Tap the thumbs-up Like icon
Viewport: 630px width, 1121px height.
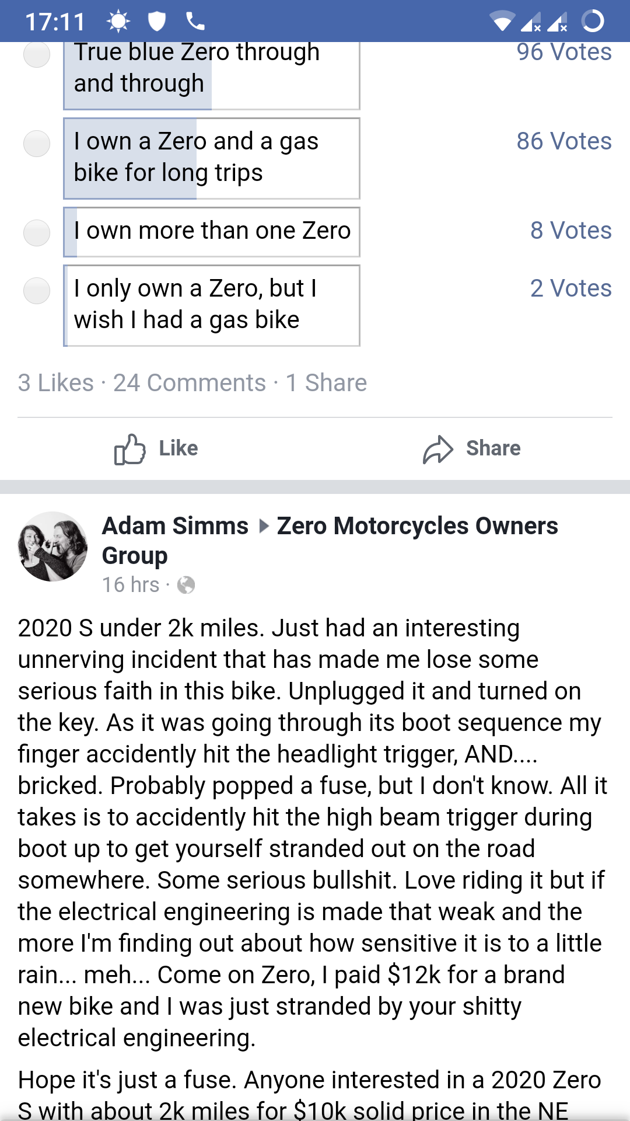point(129,449)
